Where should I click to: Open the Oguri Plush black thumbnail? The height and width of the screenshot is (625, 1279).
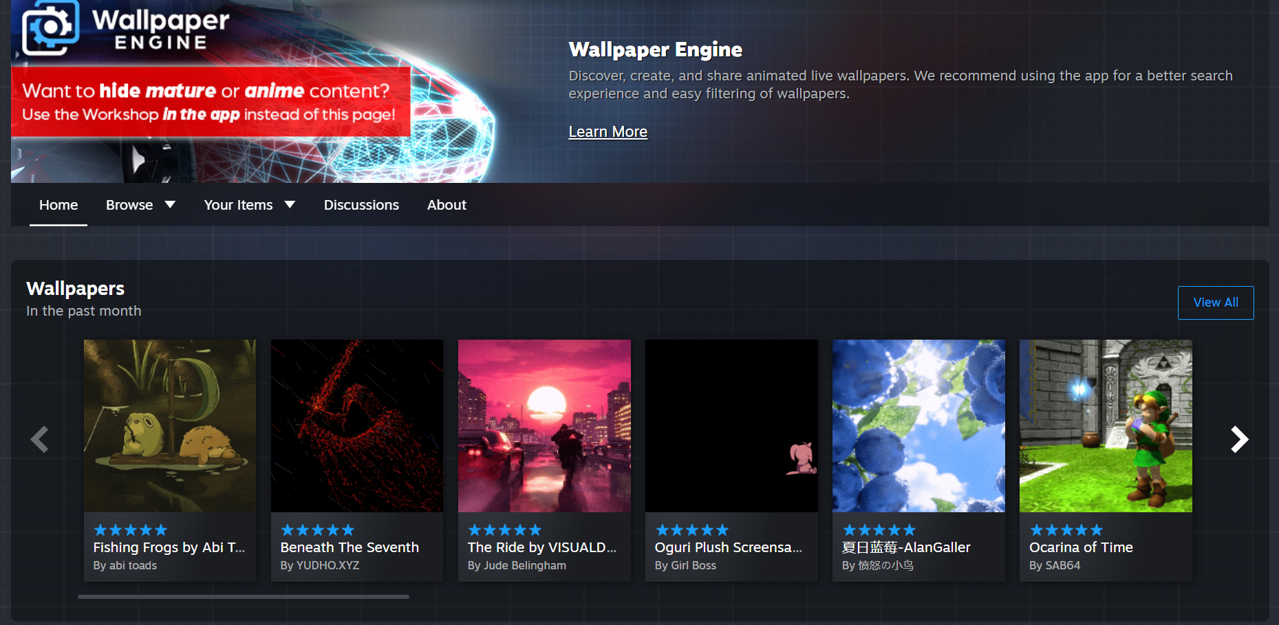pos(731,426)
